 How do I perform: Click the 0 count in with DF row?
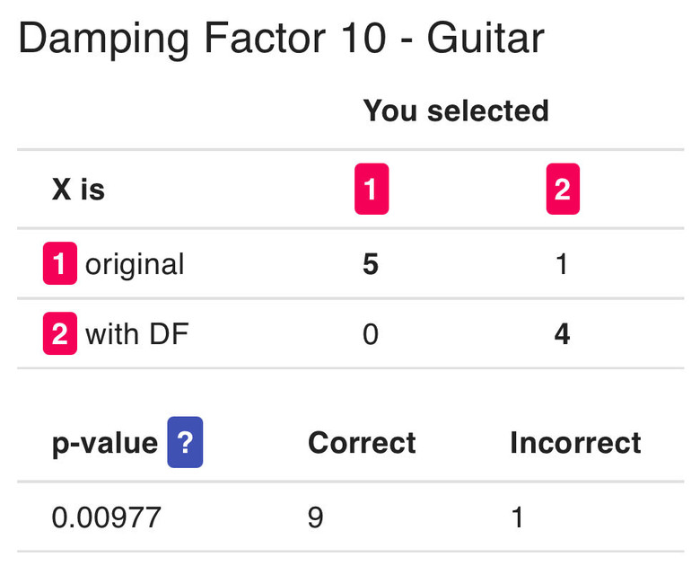(371, 334)
